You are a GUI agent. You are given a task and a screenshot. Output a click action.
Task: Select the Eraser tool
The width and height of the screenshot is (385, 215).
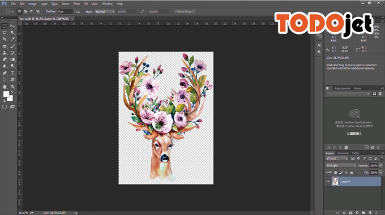coord(5,59)
